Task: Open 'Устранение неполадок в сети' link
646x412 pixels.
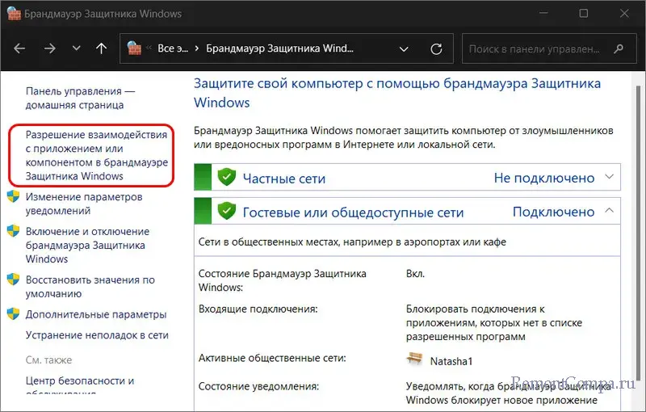Action: [x=97, y=335]
